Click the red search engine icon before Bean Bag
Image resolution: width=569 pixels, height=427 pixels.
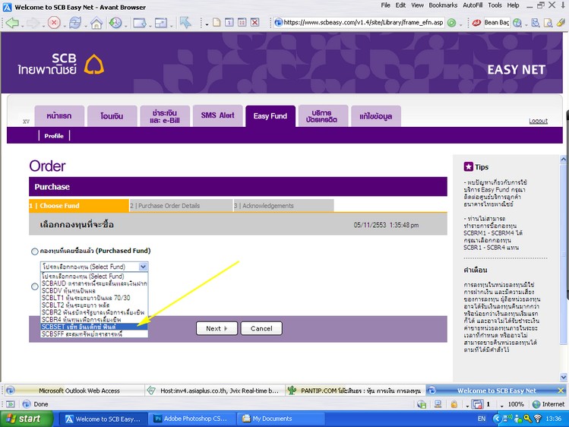tap(476, 23)
